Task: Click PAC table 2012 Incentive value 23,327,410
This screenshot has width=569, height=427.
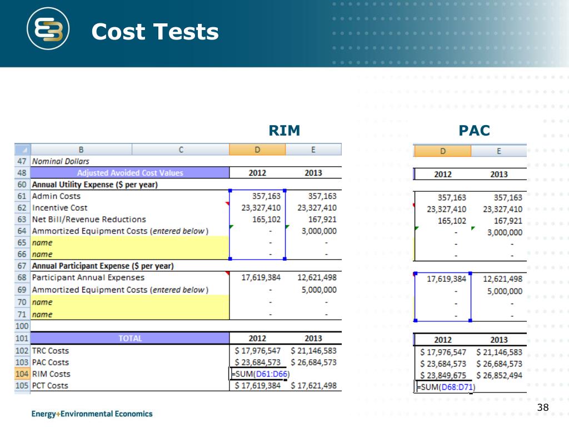Action: pos(447,209)
